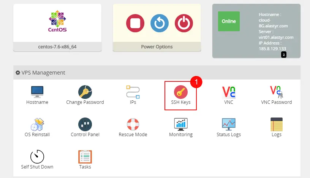Click the blue Restart VPS button
310x178 pixels.
tap(160, 23)
